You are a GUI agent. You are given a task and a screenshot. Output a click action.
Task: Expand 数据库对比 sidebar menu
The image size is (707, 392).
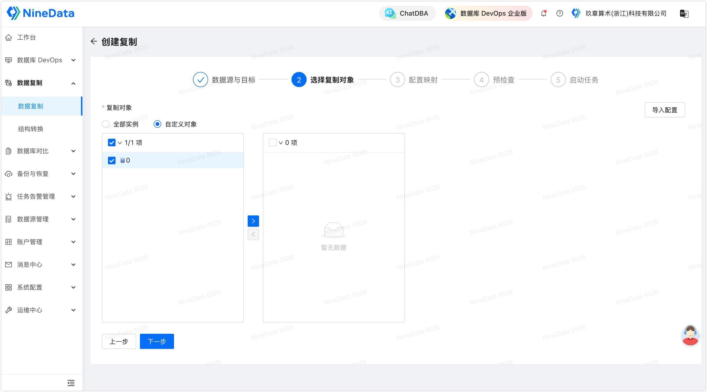tap(41, 151)
